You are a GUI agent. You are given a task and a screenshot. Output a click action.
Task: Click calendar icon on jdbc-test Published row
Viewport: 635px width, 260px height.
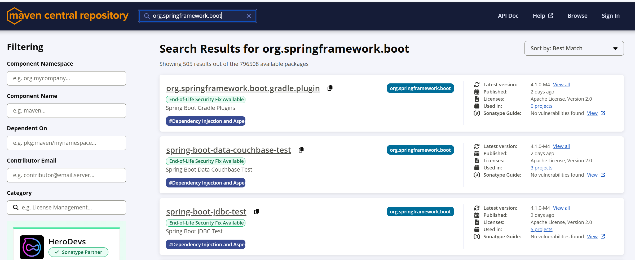(x=477, y=215)
